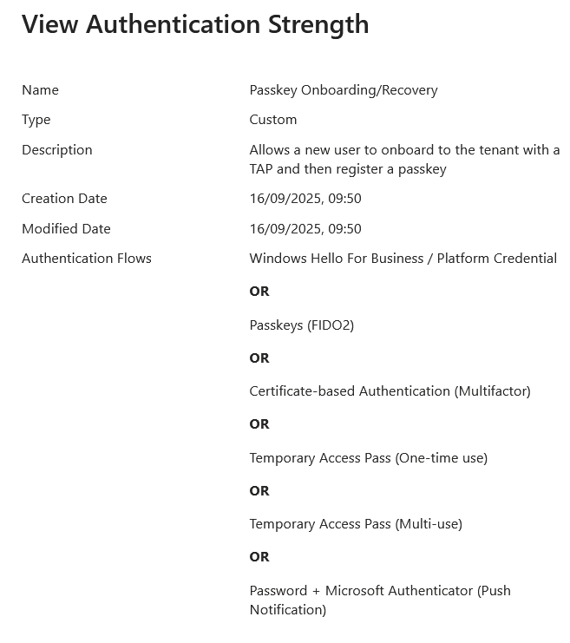Click the description text about TAP onboarding
Screen dimensions: 570x643
click(x=403, y=160)
